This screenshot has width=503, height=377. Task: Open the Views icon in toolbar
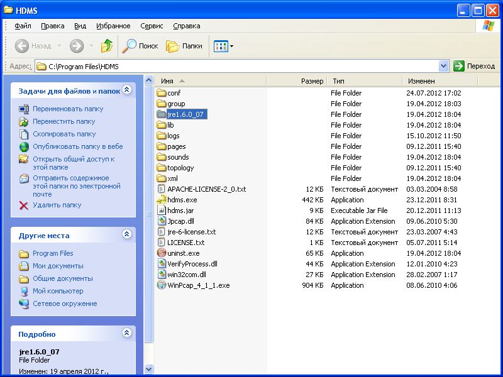221,46
